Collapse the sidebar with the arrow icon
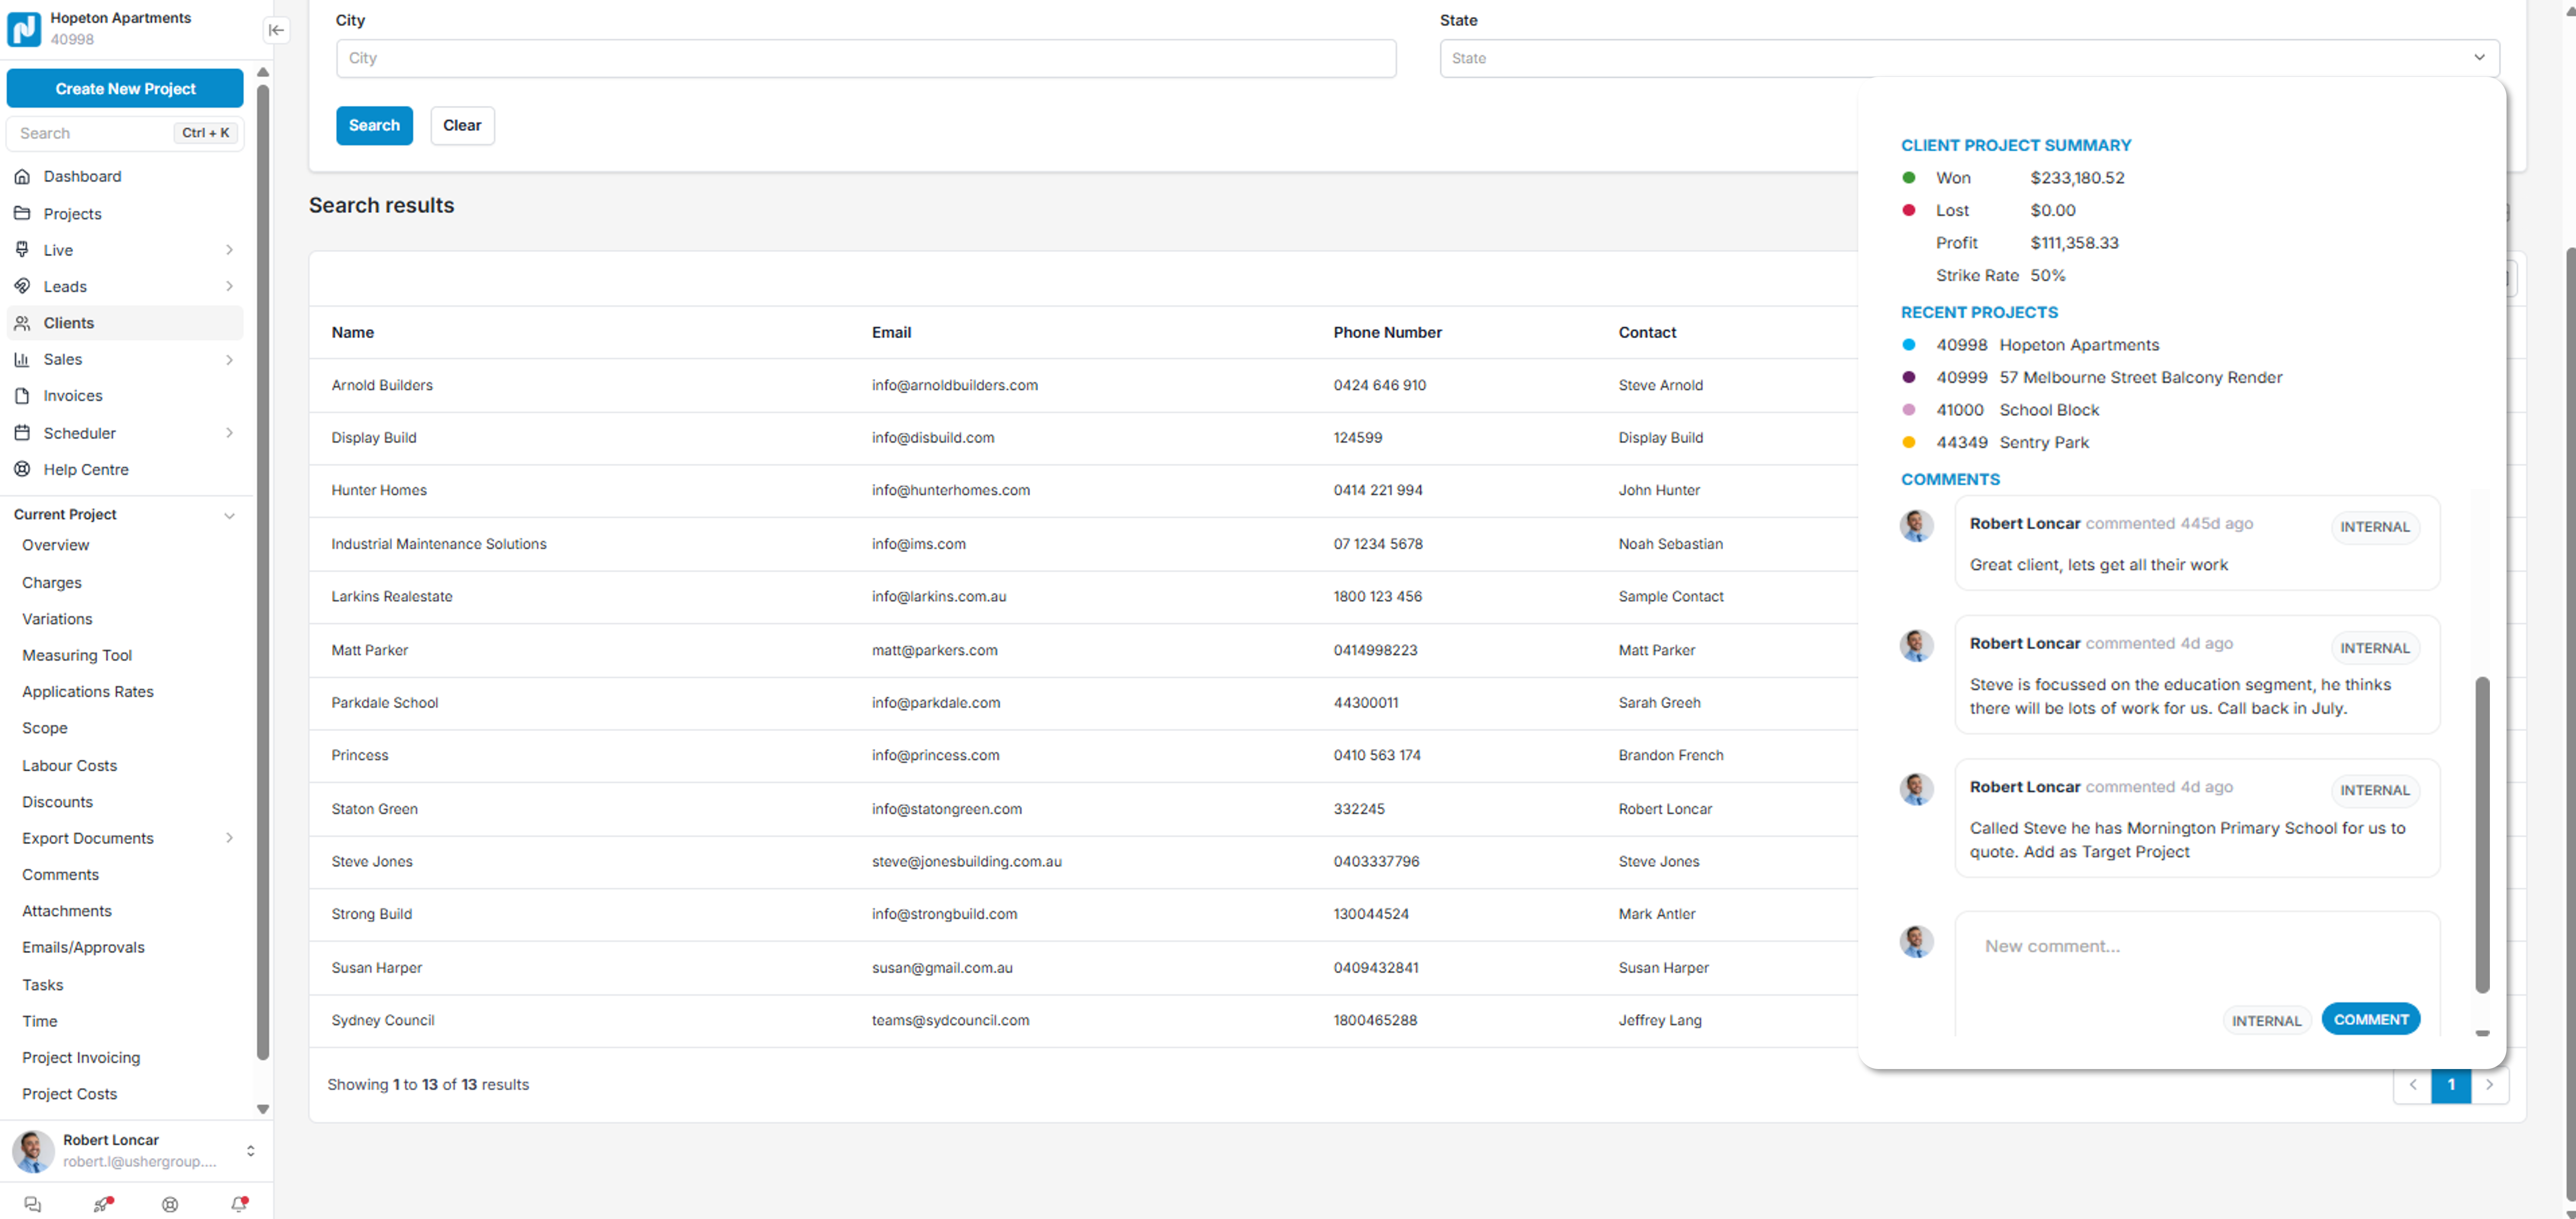2576x1219 pixels. [x=276, y=30]
